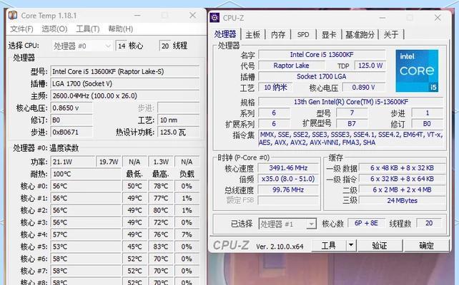Click the 核心速度 value 3491.46 MHz
Viewport: 459px width, 285px height.
288,168
